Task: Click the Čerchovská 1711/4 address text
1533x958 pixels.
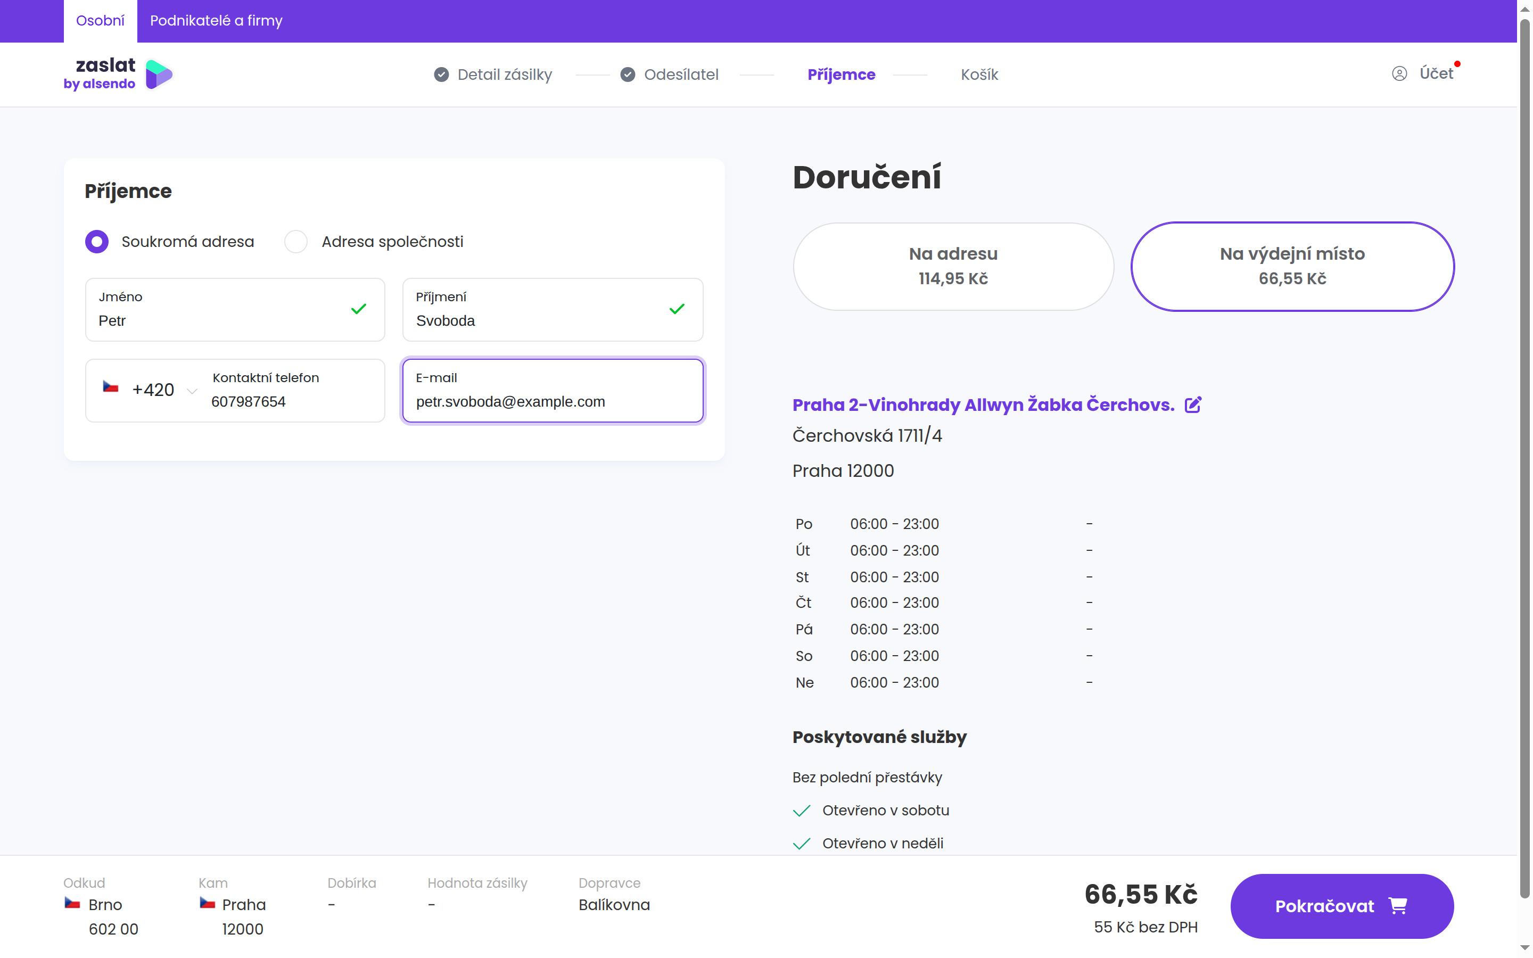Action: click(867, 436)
